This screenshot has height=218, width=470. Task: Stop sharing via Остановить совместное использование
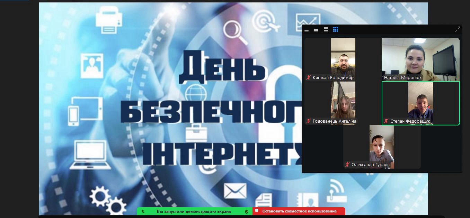299,211
